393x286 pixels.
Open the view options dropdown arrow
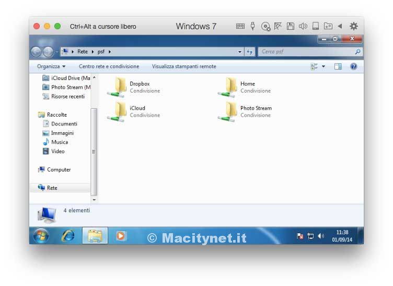click(323, 66)
